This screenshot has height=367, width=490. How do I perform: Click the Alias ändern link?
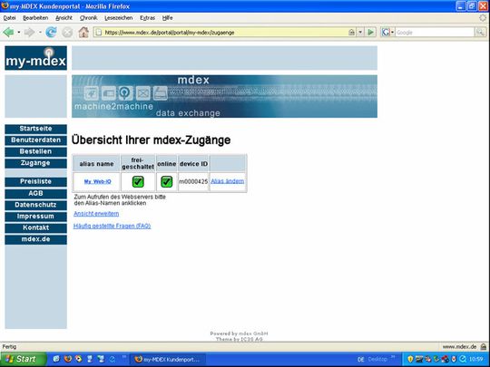[x=228, y=181]
